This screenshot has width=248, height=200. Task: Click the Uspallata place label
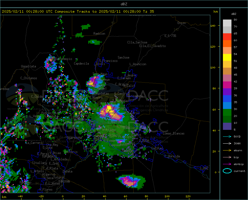[x=28, y=66]
